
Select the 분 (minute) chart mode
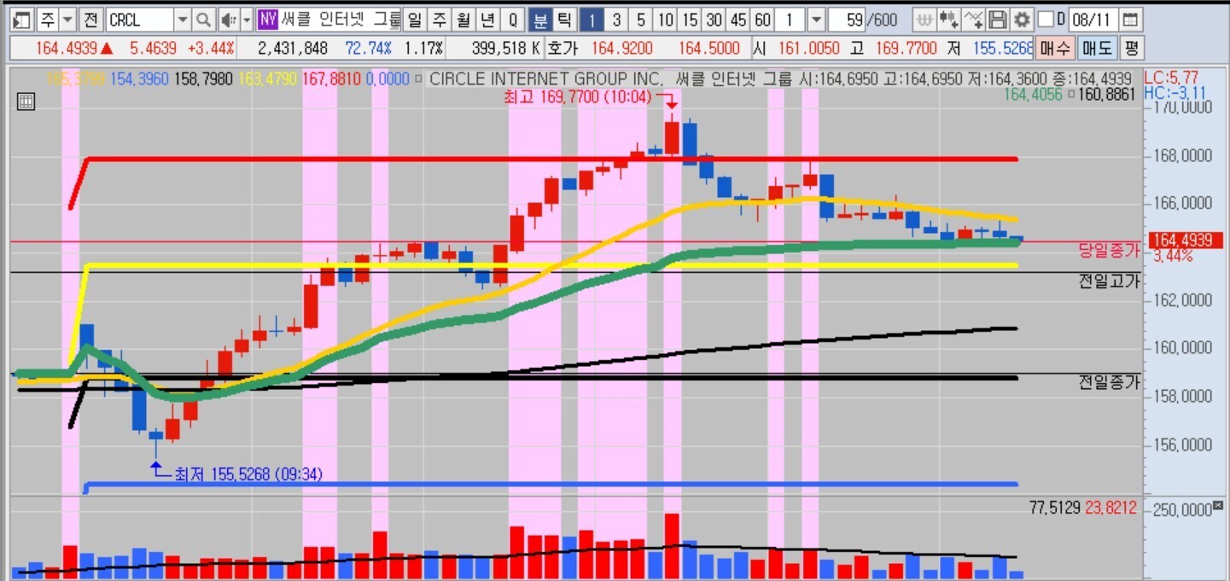point(540,19)
